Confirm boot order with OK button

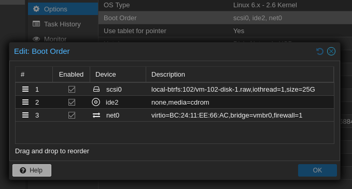[317, 170]
